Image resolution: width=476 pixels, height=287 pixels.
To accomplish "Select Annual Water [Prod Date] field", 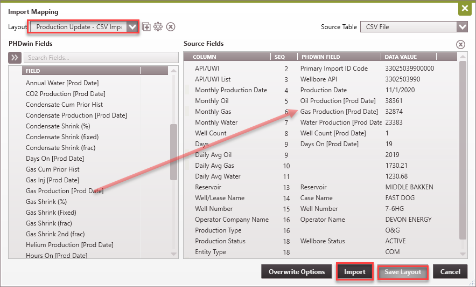I will pyautogui.click(x=62, y=83).
